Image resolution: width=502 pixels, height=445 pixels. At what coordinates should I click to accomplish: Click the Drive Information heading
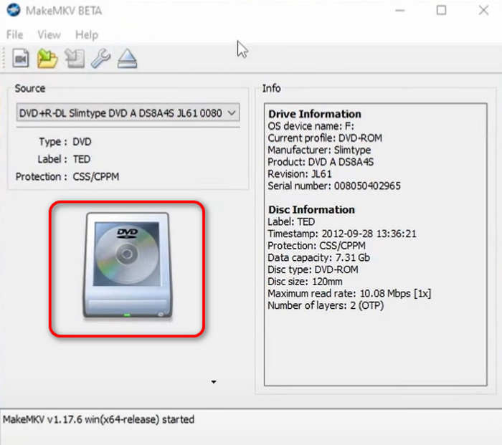tap(314, 114)
